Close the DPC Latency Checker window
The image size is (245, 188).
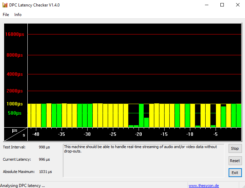(237, 5)
